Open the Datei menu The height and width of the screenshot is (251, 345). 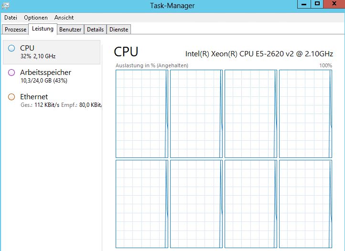coord(11,18)
